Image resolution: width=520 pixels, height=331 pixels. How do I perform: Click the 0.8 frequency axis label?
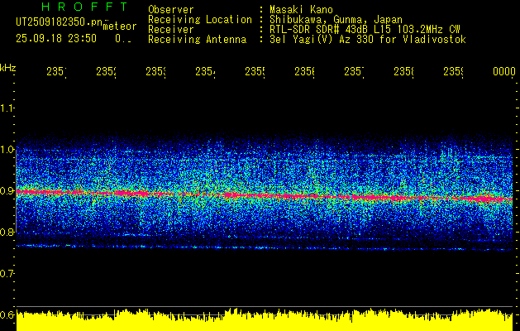click(7, 233)
